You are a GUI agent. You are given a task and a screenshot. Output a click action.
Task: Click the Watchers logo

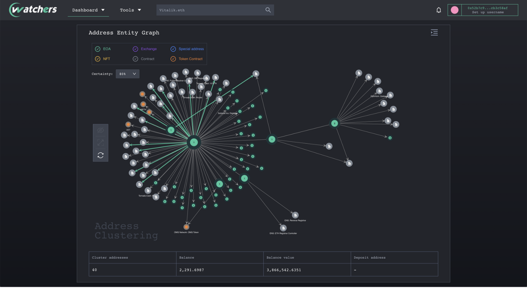(33, 9)
